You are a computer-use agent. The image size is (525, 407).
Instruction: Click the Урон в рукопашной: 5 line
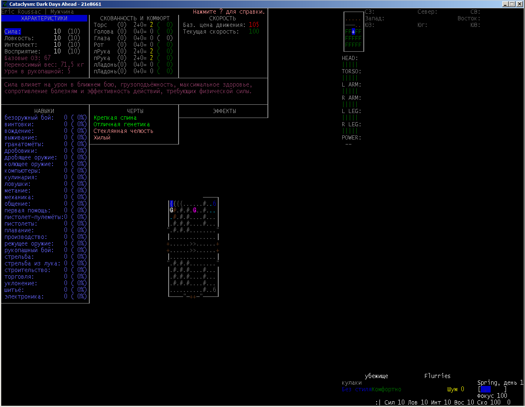pos(37,71)
